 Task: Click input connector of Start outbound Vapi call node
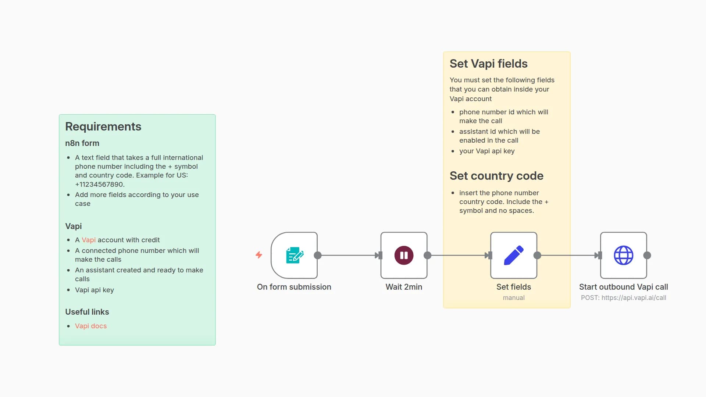pyautogui.click(x=600, y=255)
